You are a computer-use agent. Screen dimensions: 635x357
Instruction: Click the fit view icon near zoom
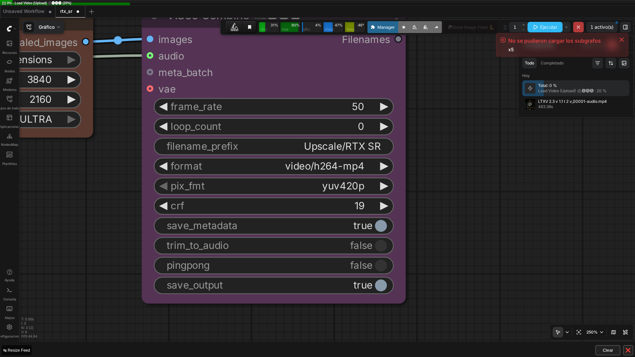tap(578, 332)
